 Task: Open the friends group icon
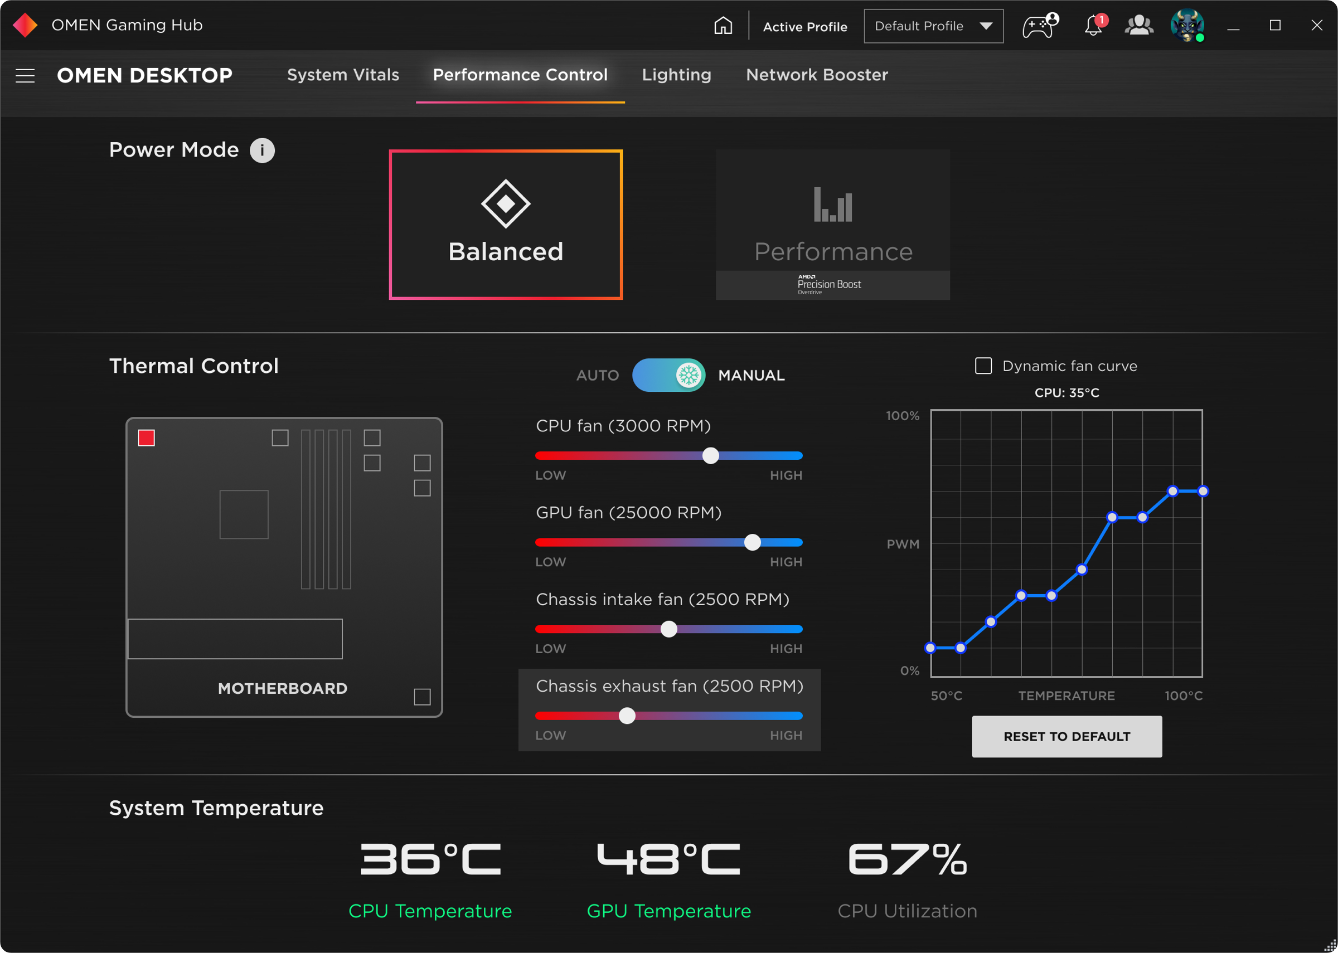(1139, 25)
